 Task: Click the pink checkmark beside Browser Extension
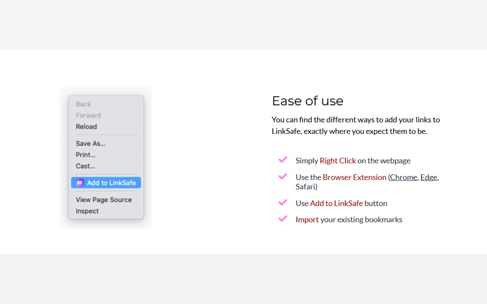click(x=283, y=177)
